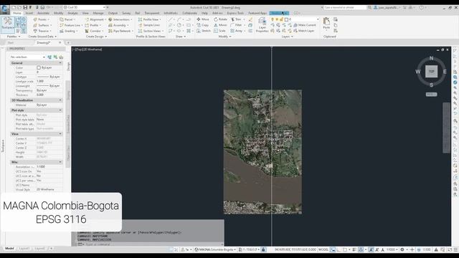The width and height of the screenshot is (459, 258).
Task: Select the Move tool
Action: click(203, 19)
